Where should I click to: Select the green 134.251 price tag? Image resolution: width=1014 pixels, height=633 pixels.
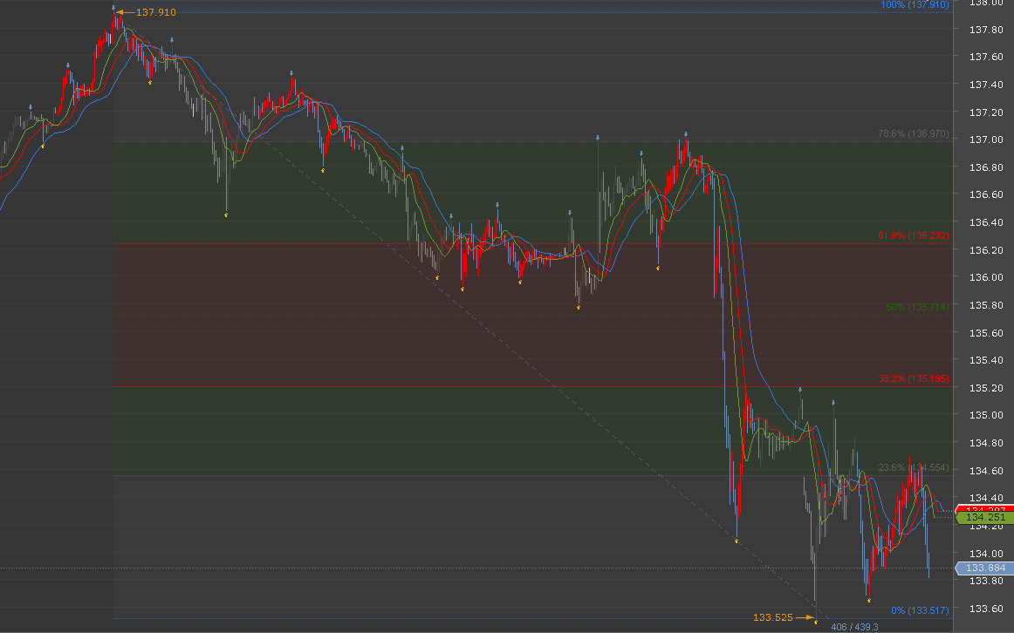click(x=985, y=518)
